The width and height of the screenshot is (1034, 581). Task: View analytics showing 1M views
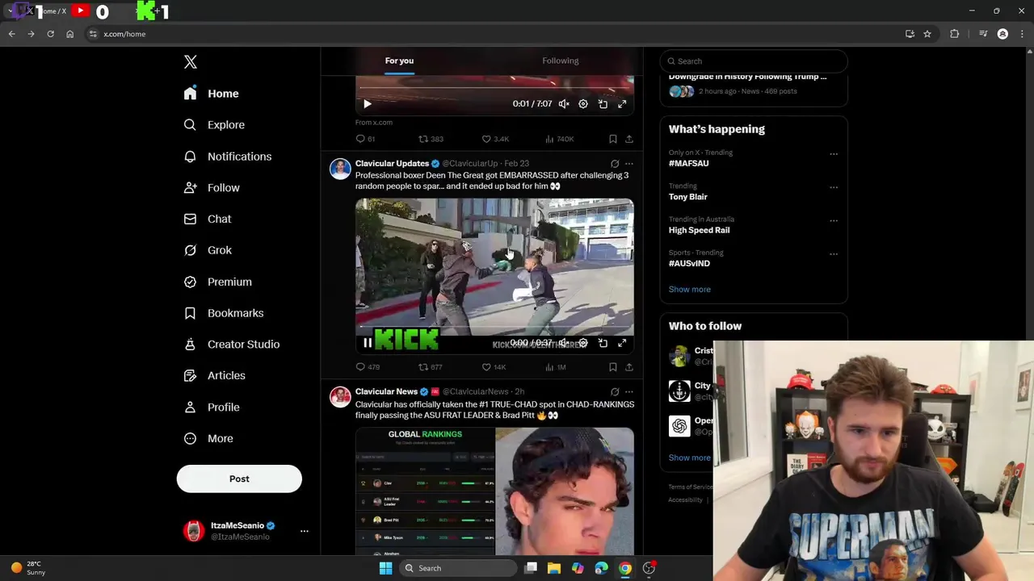click(556, 367)
